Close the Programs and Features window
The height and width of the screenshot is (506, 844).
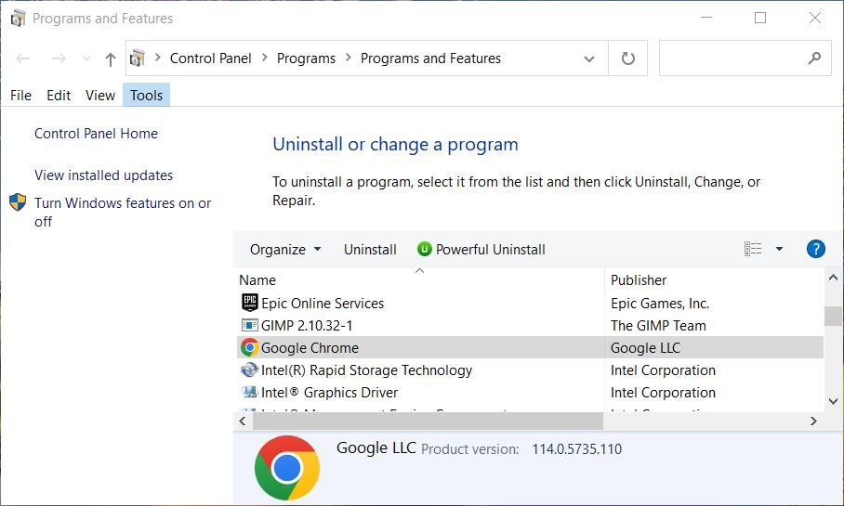[815, 18]
